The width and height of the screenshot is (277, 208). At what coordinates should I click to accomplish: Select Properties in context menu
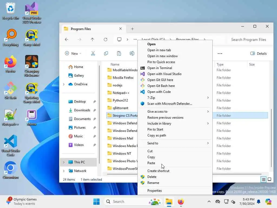pos(175,190)
